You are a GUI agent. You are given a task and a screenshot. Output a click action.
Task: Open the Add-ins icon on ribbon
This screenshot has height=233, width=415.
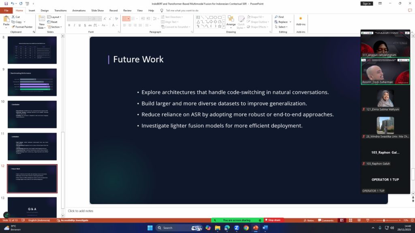coord(300,21)
